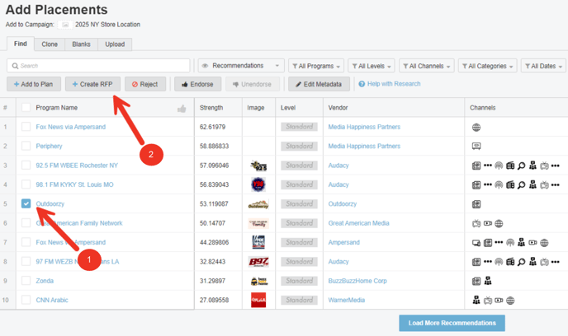Click the Outdoorzy logo thumbnail

(258, 204)
